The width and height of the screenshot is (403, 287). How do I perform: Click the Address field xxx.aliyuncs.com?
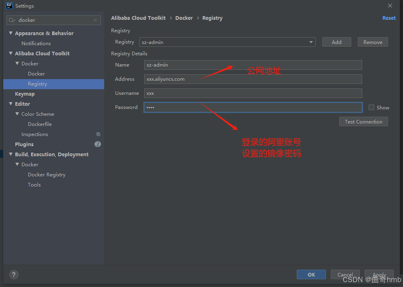click(253, 79)
